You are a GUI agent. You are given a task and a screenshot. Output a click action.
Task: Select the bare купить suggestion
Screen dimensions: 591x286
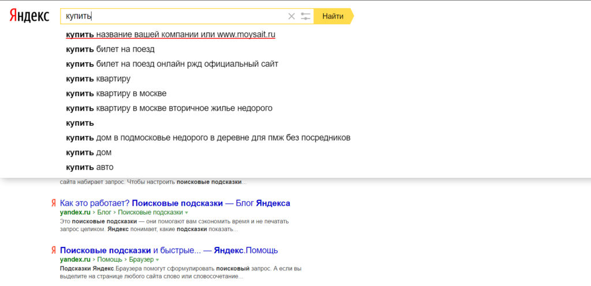80,123
